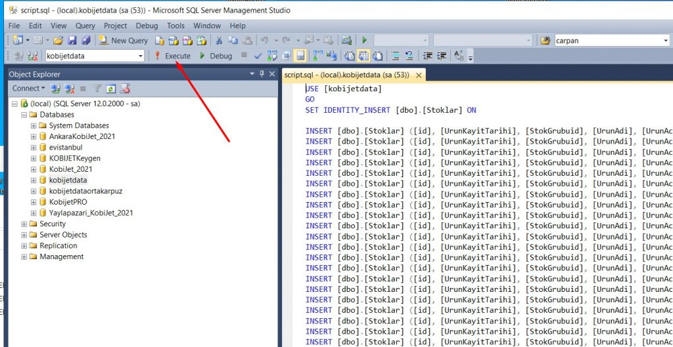The width and height of the screenshot is (673, 347).
Task: Click Connect Object Explorer icon
Action: point(55,89)
